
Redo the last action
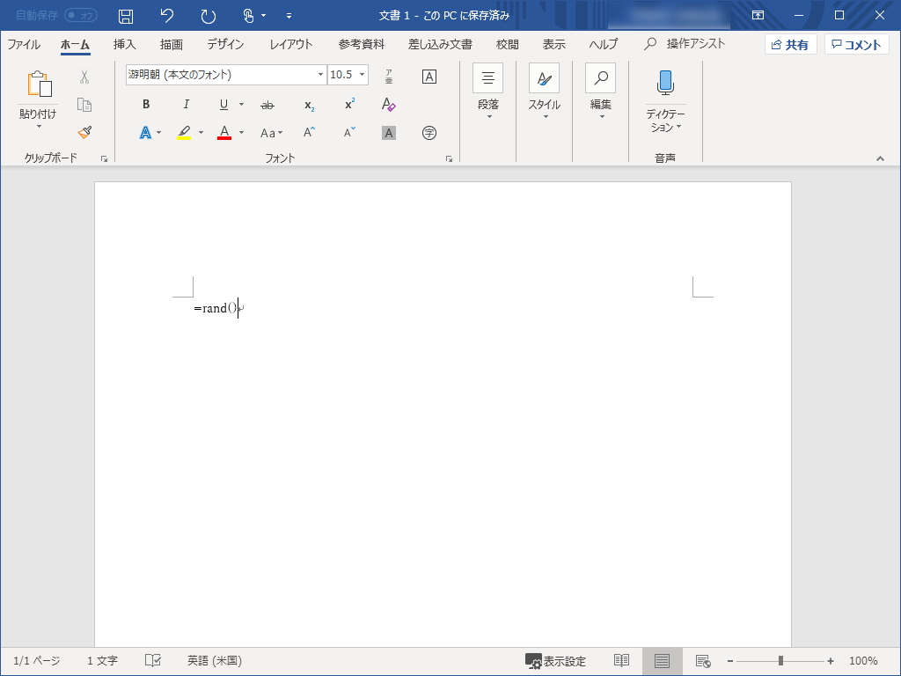tap(208, 16)
